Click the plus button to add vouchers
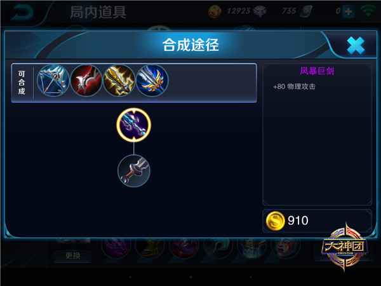381x286 pixels. coord(349,11)
